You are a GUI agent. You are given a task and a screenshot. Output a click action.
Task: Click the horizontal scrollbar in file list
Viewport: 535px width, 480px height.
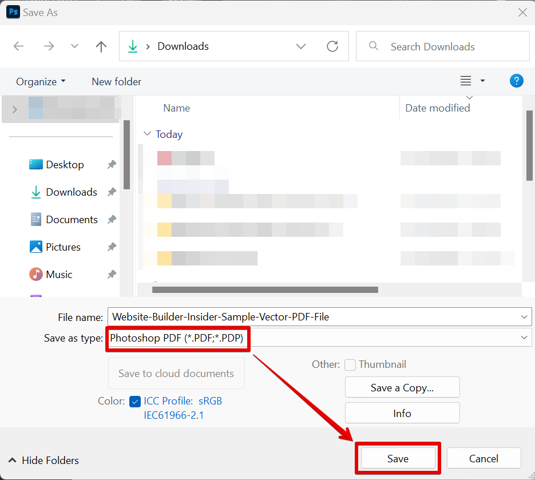point(265,289)
